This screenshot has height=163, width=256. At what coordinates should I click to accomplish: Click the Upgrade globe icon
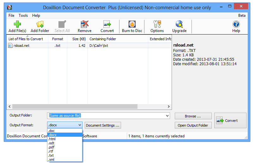179,24
